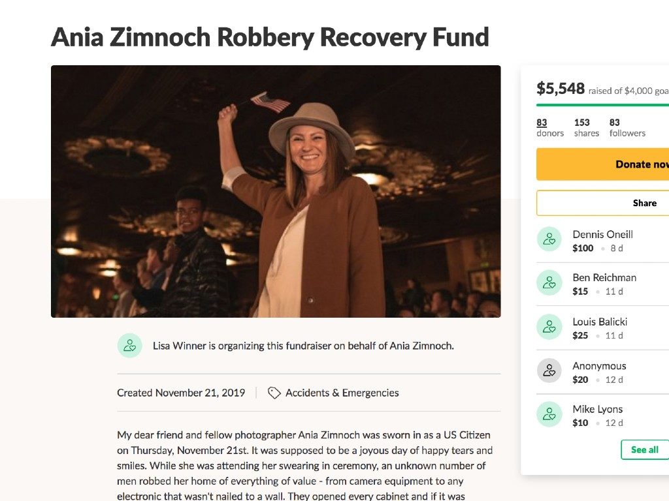669x501 pixels.
Task: Select the Dennis Oneill donor name
Action: pyautogui.click(x=602, y=234)
